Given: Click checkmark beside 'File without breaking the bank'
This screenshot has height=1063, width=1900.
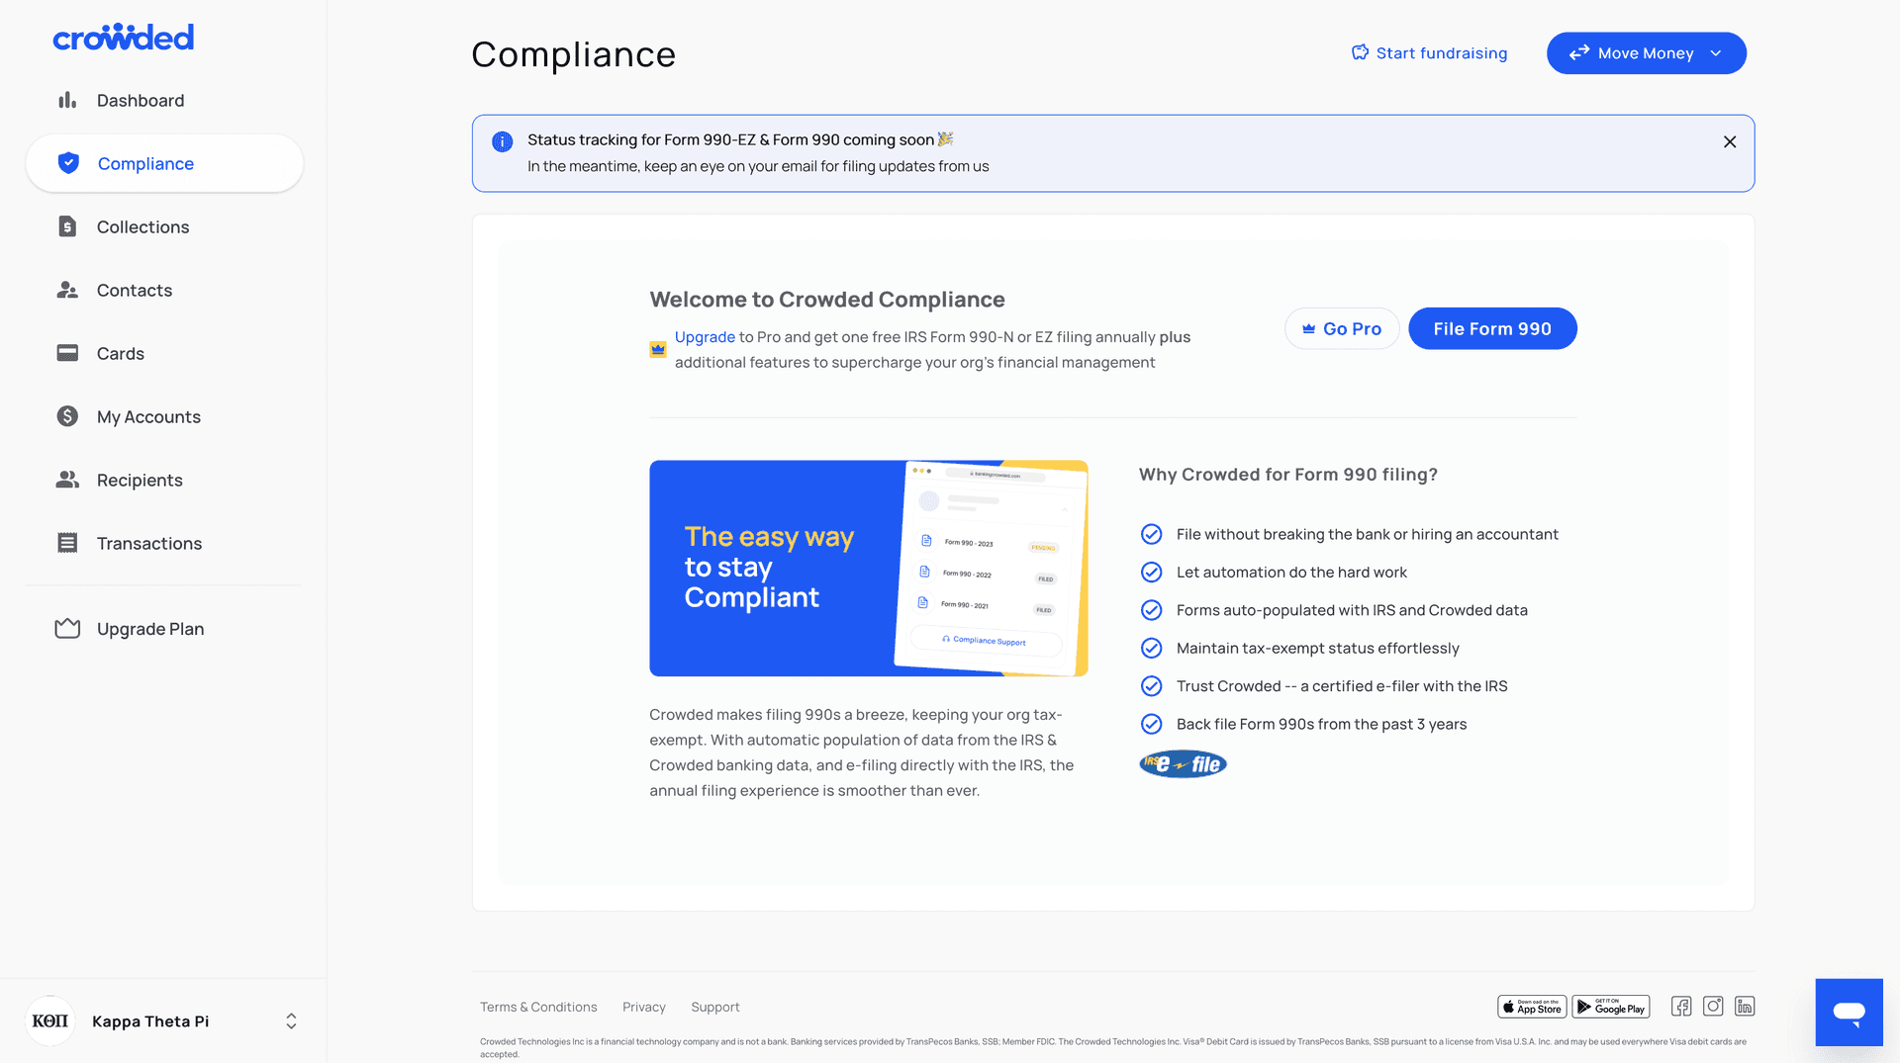Looking at the screenshot, I should [x=1152, y=534].
